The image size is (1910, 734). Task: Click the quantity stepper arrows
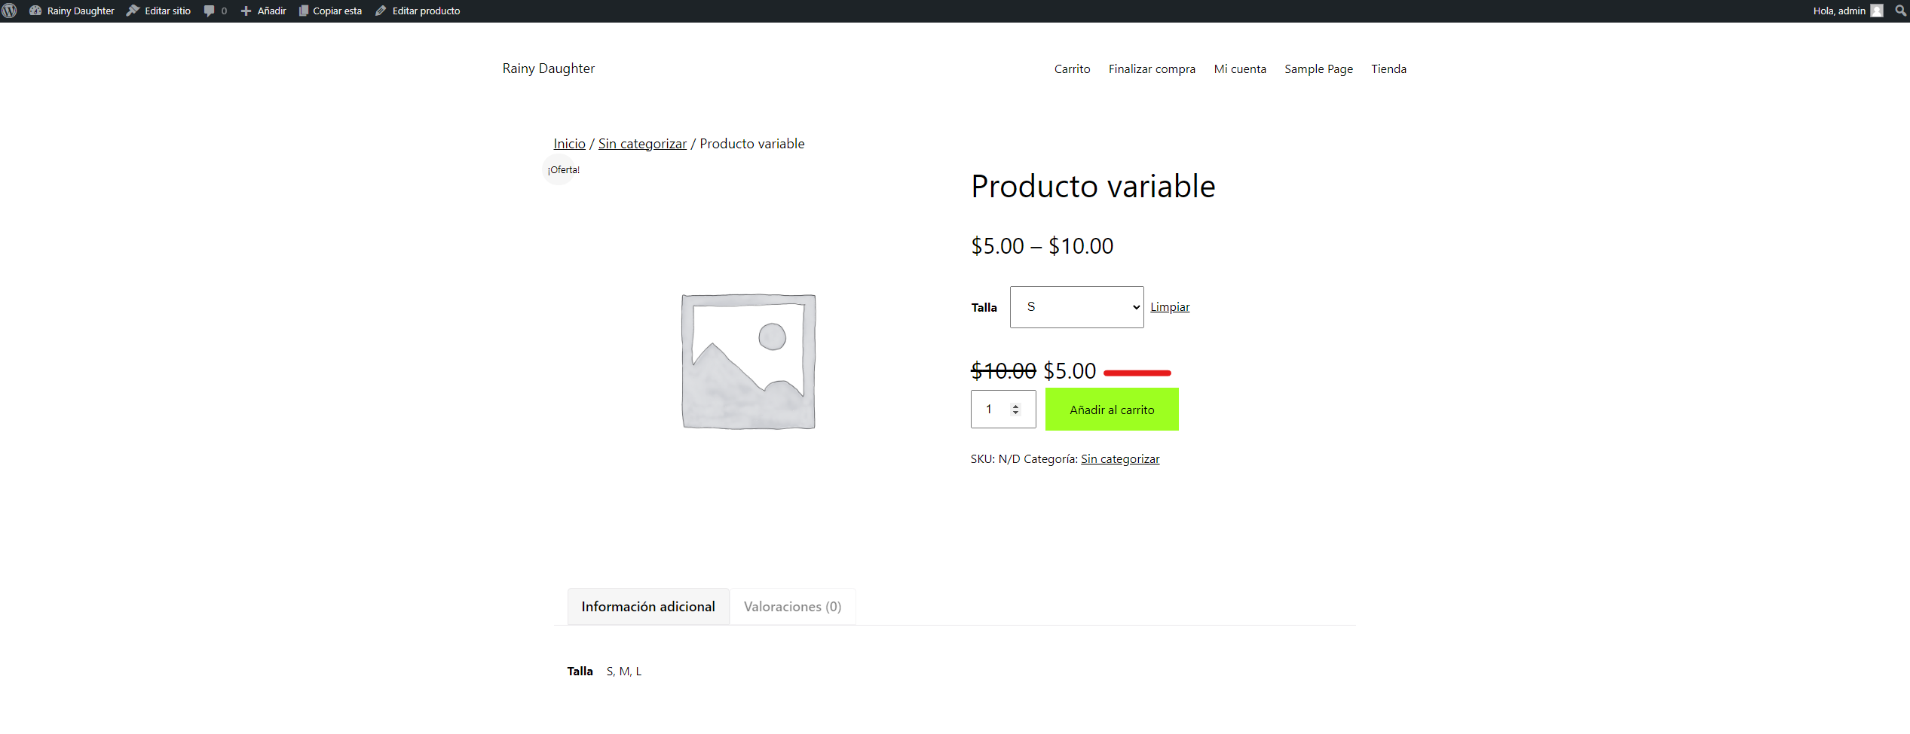[x=1015, y=410]
